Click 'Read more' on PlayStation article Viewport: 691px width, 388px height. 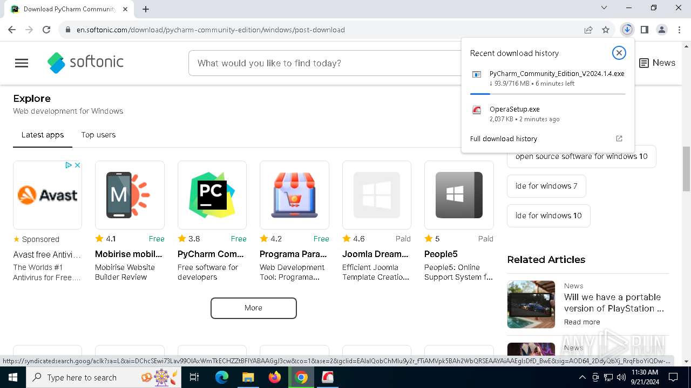pyautogui.click(x=582, y=322)
